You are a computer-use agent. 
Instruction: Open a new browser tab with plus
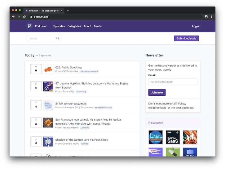[x=68, y=11]
